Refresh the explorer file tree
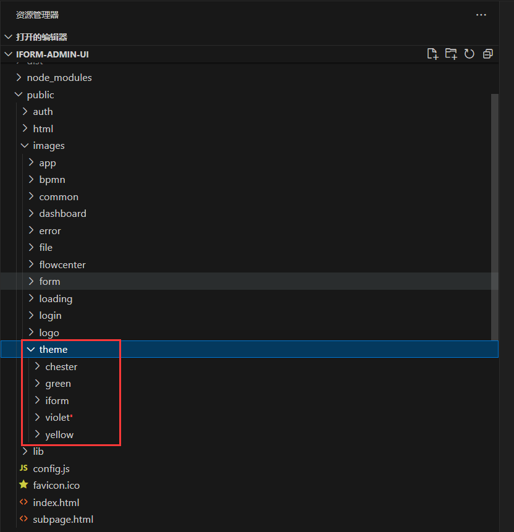514x532 pixels. tap(470, 54)
